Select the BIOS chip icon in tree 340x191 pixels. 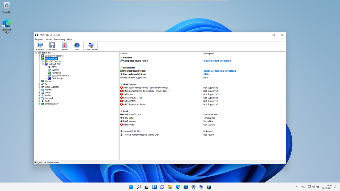click(x=49, y=67)
